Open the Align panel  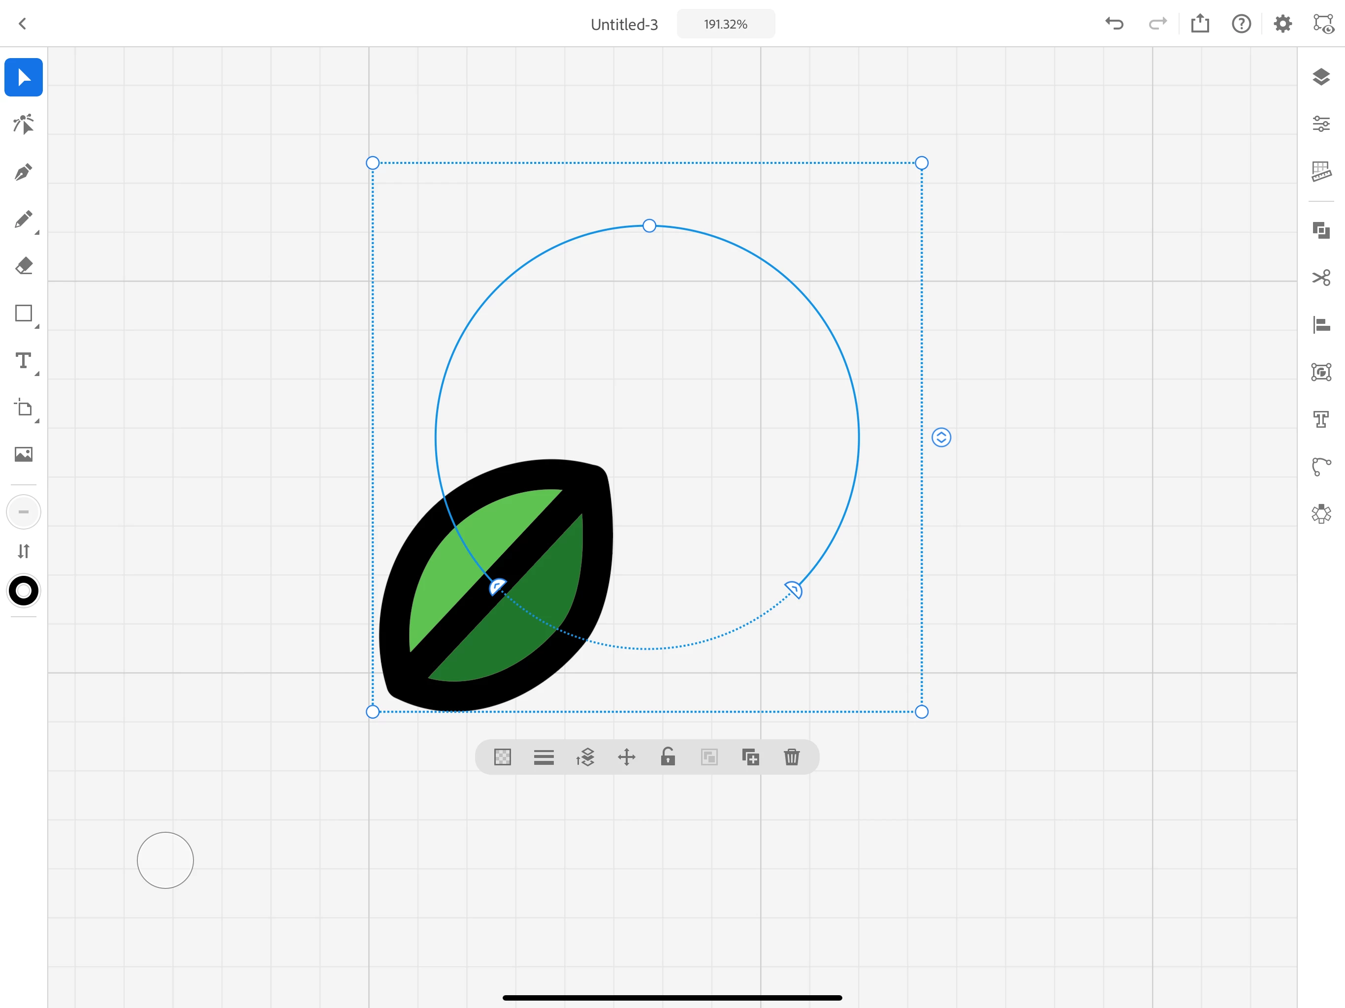click(1321, 325)
